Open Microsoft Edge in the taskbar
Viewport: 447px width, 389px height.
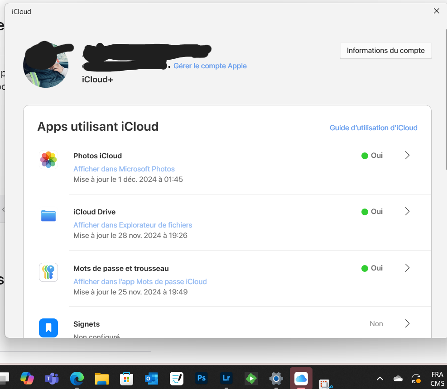pos(77,378)
